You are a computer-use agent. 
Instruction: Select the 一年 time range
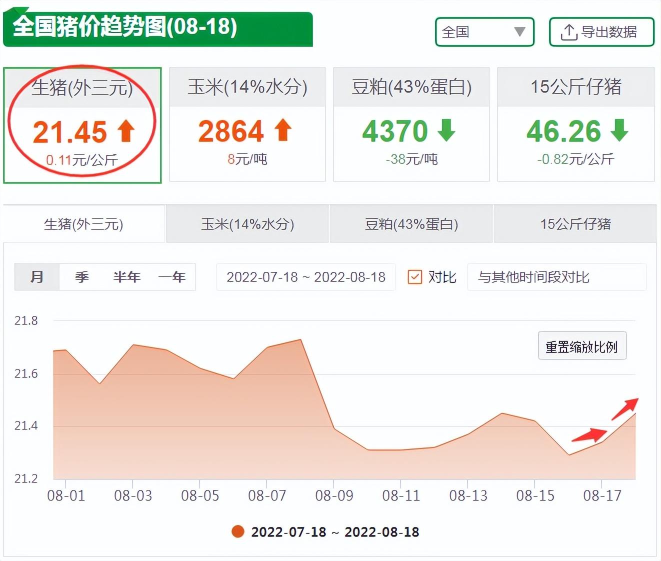pyautogui.click(x=172, y=277)
